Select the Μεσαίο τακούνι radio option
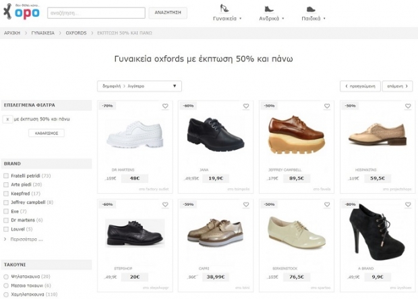The width and height of the screenshot is (418, 299). click(6, 286)
